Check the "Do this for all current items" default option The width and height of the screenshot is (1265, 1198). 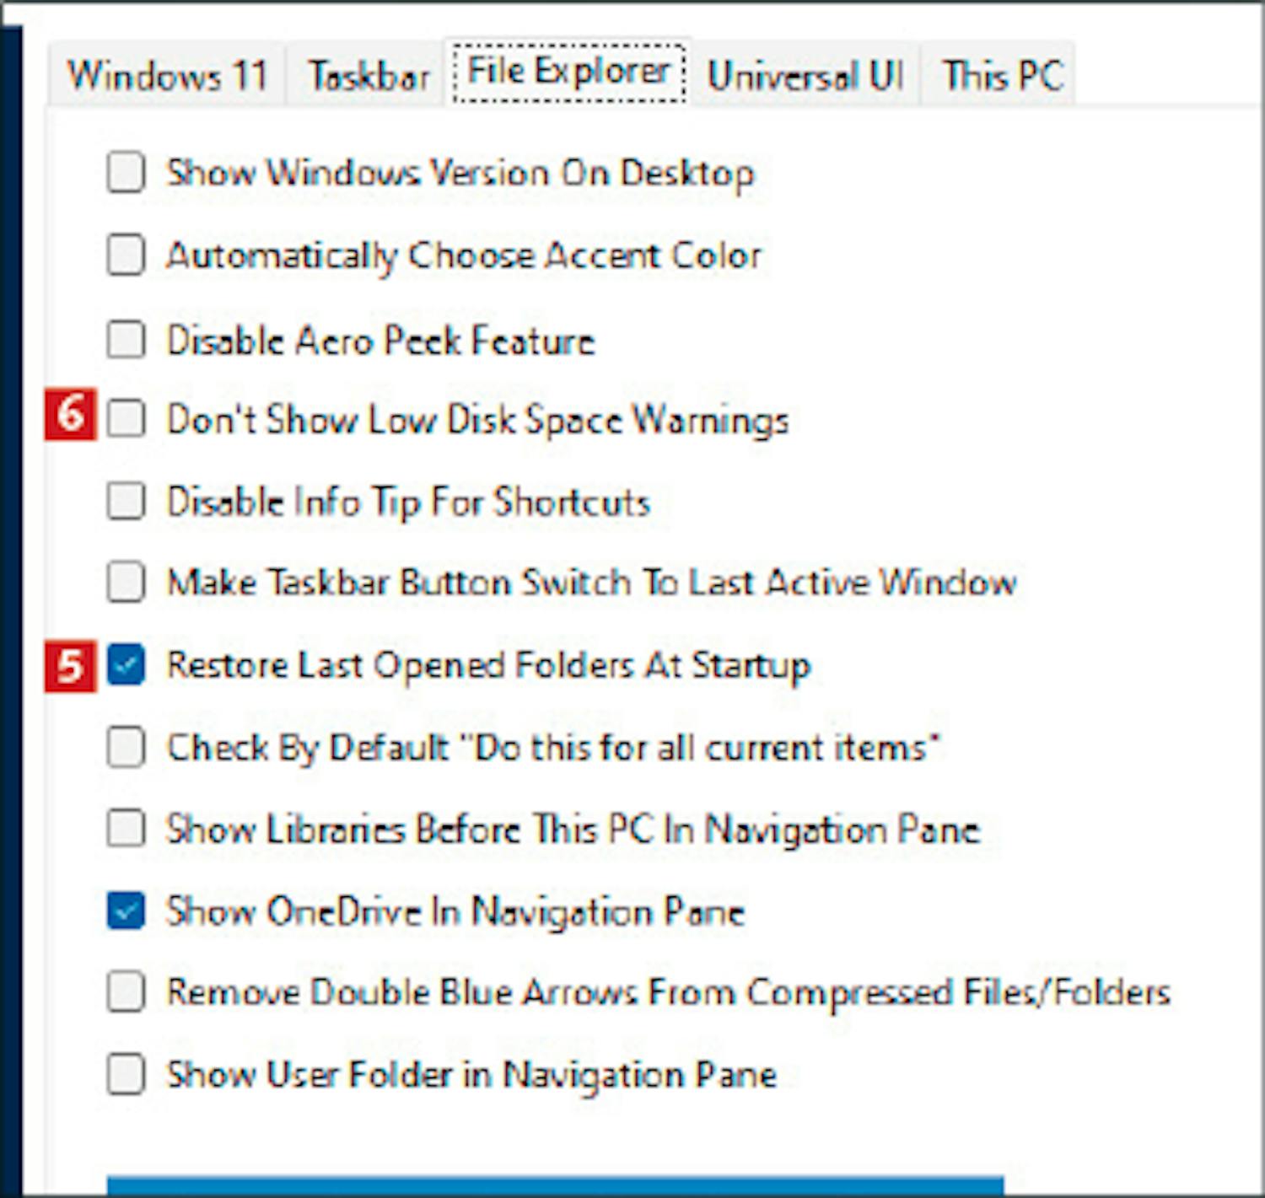(126, 747)
